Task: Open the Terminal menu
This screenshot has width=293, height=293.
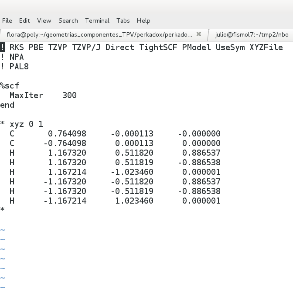Action: click(97, 20)
